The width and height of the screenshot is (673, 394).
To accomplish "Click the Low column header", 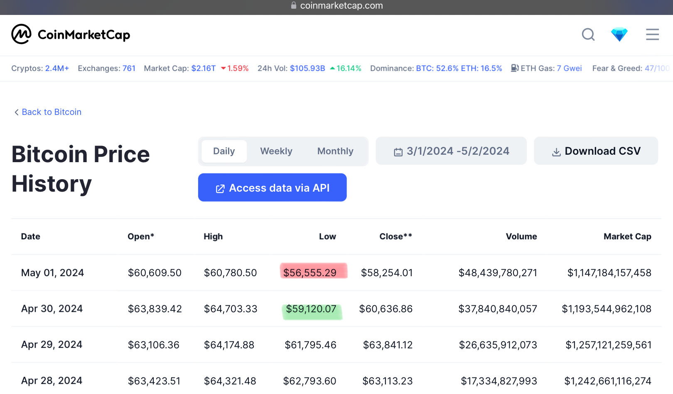I will pos(327,236).
